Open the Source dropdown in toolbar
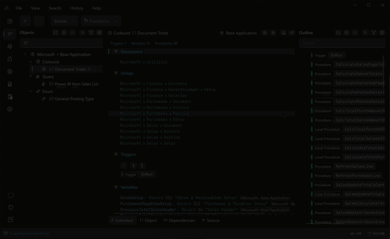This screenshot has width=390, height=239. click(64, 21)
